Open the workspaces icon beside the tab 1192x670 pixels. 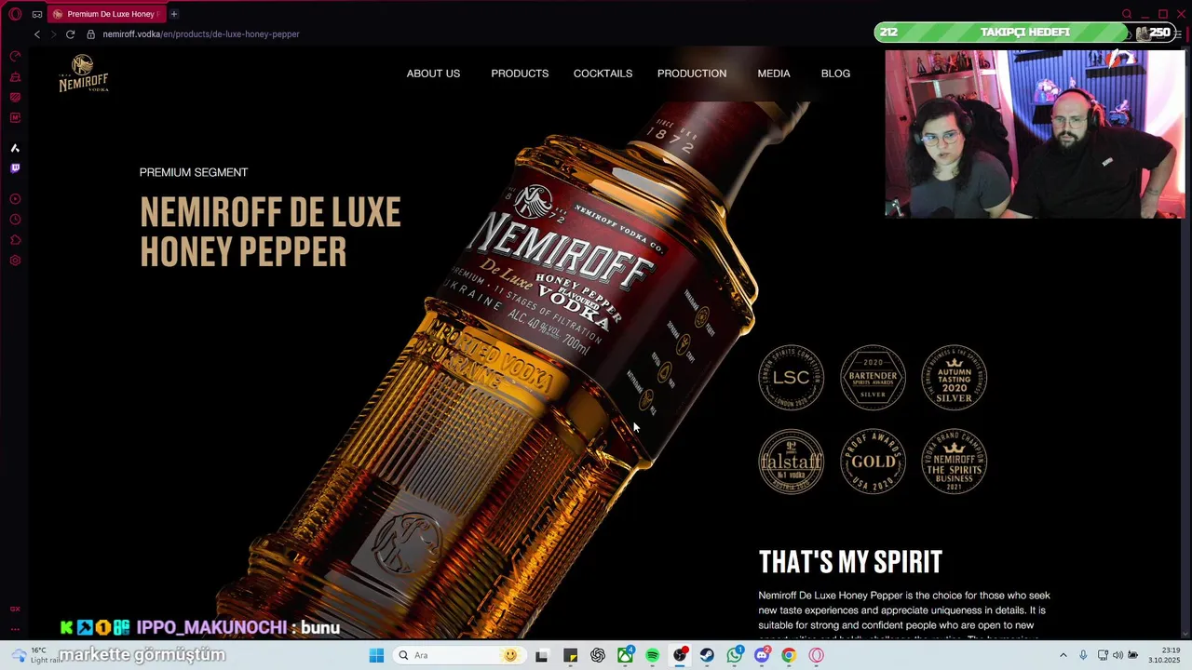pos(37,14)
